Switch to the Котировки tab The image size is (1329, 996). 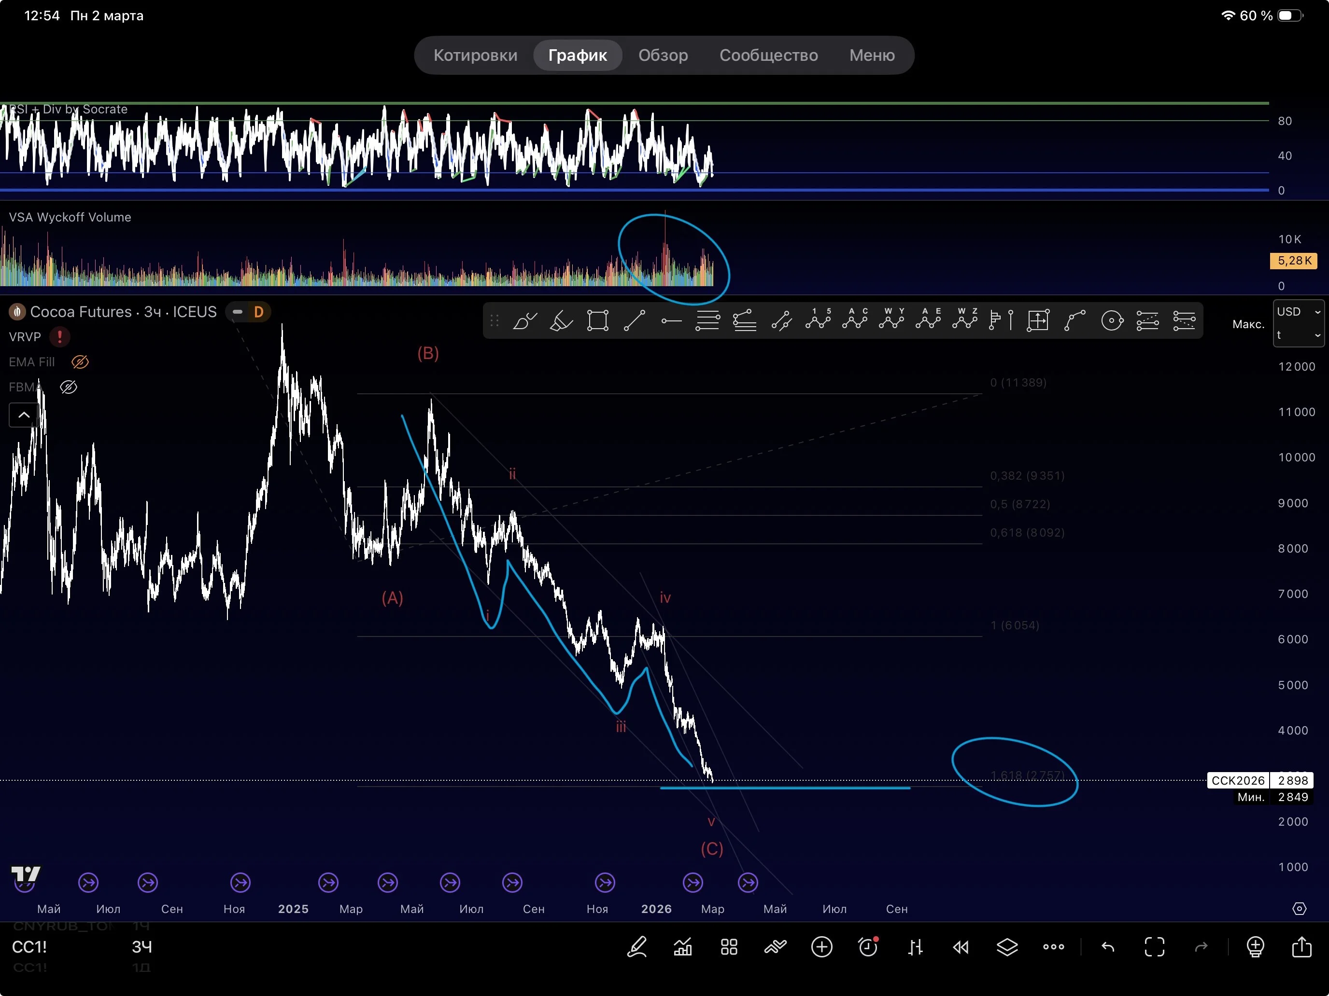tap(475, 55)
